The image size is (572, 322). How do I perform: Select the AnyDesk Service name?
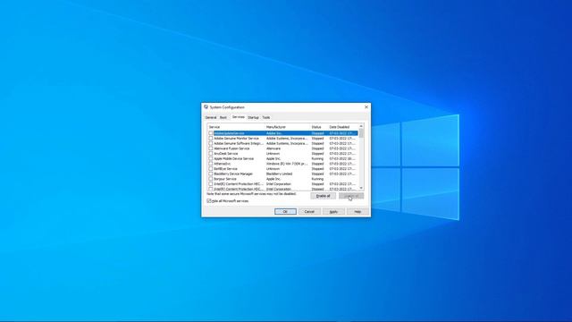click(226, 154)
